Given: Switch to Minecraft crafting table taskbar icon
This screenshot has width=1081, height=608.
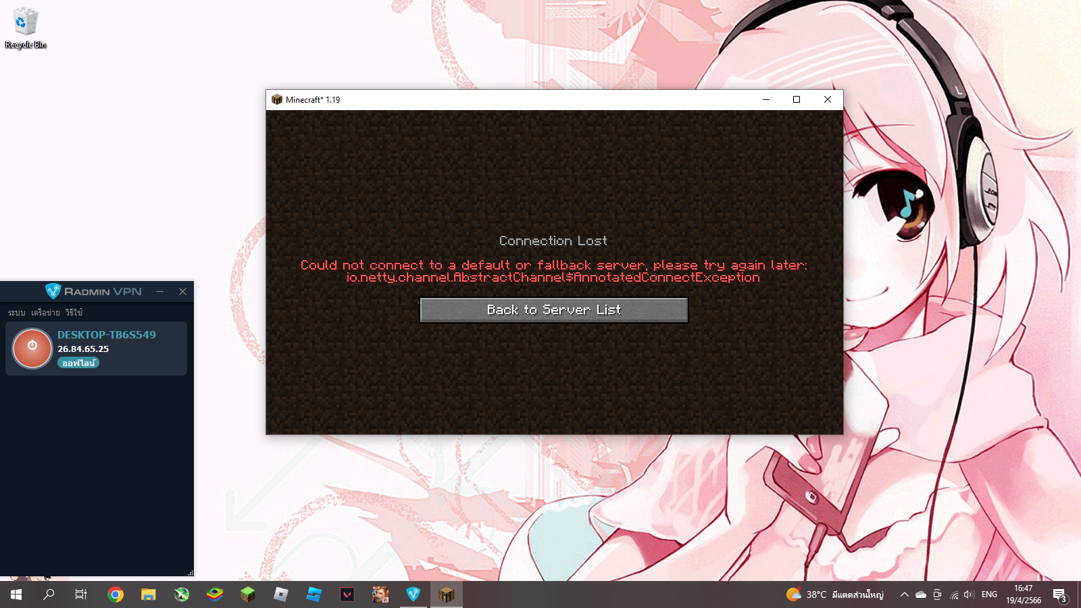Looking at the screenshot, I should pyautogui.click(x=447, y=594).
